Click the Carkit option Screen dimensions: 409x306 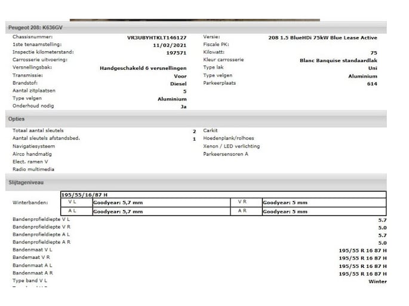[210, 131]
